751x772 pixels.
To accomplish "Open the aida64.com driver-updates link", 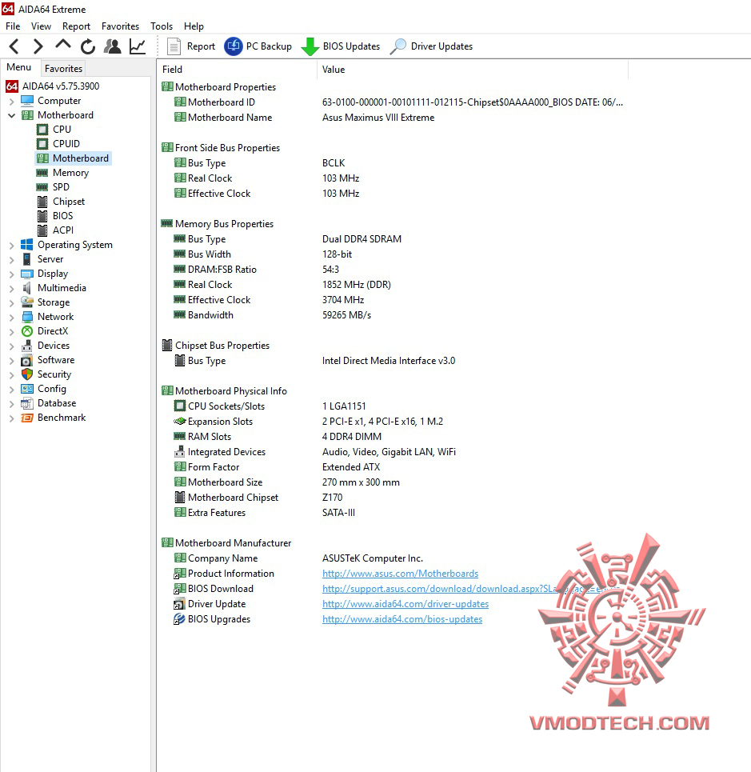I will click(x=405, y=604).
